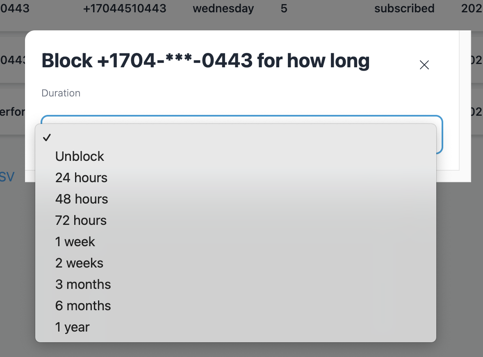The width and height of the screenshot is (483, 357).
Task: Select 72 hours from the list
Action: click(81, 220)
